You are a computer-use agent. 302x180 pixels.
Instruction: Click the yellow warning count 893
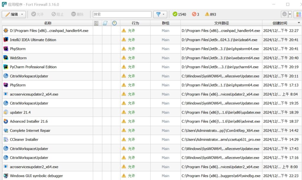pos(211,14)
